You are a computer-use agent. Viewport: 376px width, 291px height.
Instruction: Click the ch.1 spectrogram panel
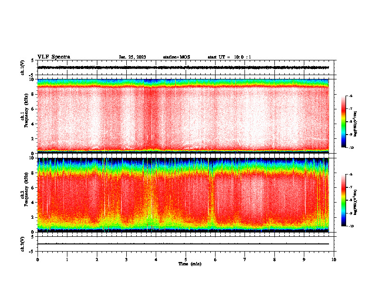click(183, 116)
